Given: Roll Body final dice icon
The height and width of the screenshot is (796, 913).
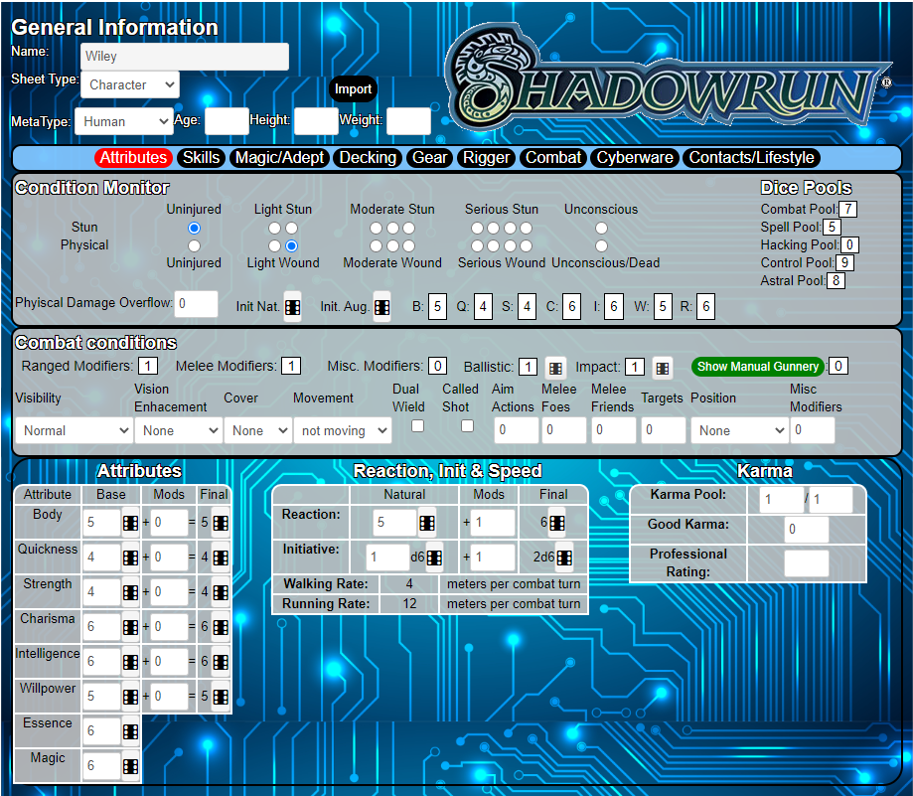Looking at the screenshot, I should pyautogui.click(x=221, y=523).
